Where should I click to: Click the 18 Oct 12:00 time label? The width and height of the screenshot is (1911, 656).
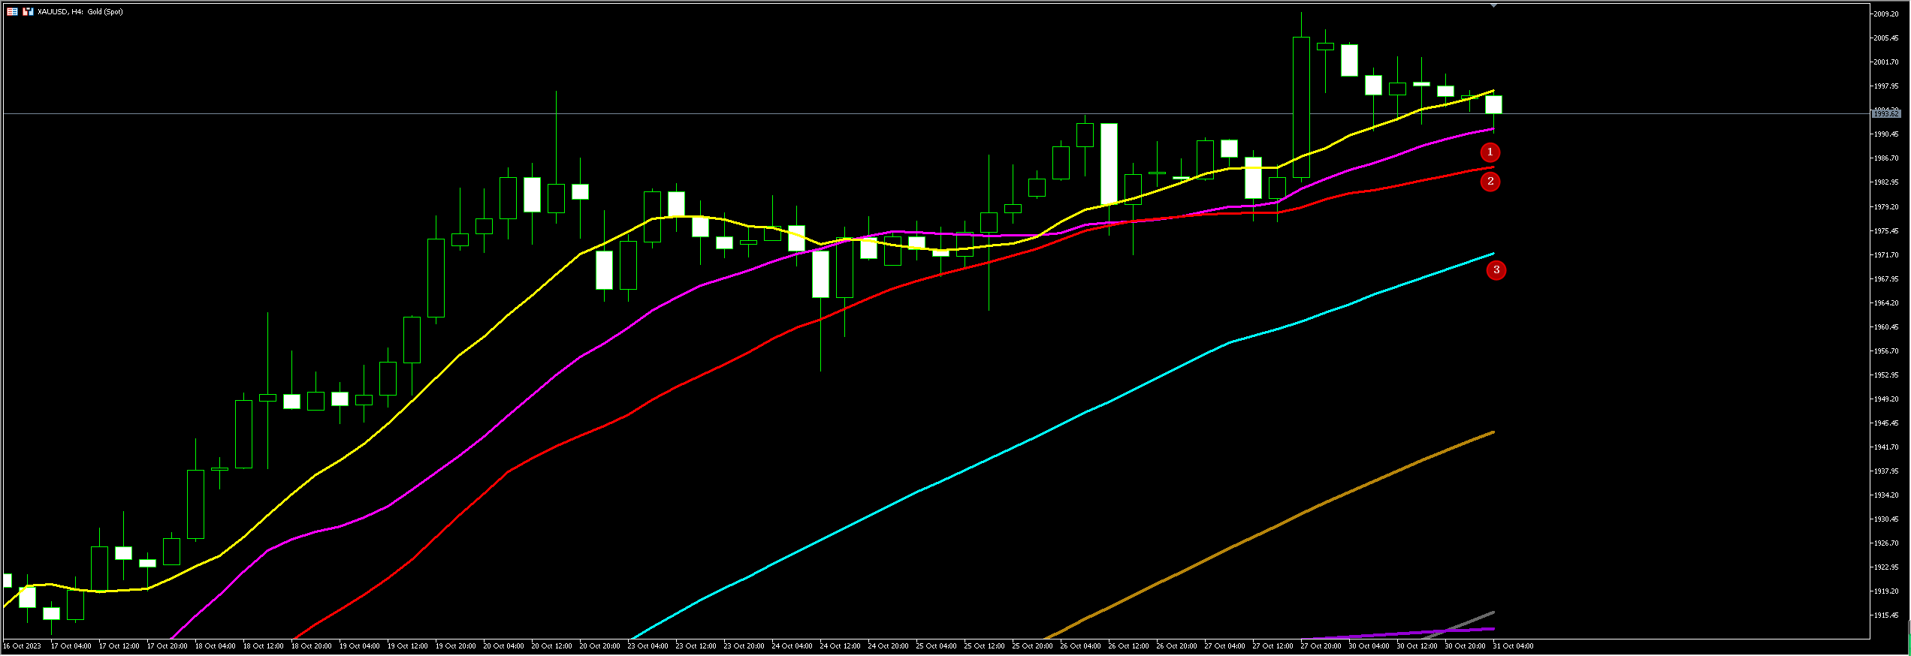click(264, 646)
